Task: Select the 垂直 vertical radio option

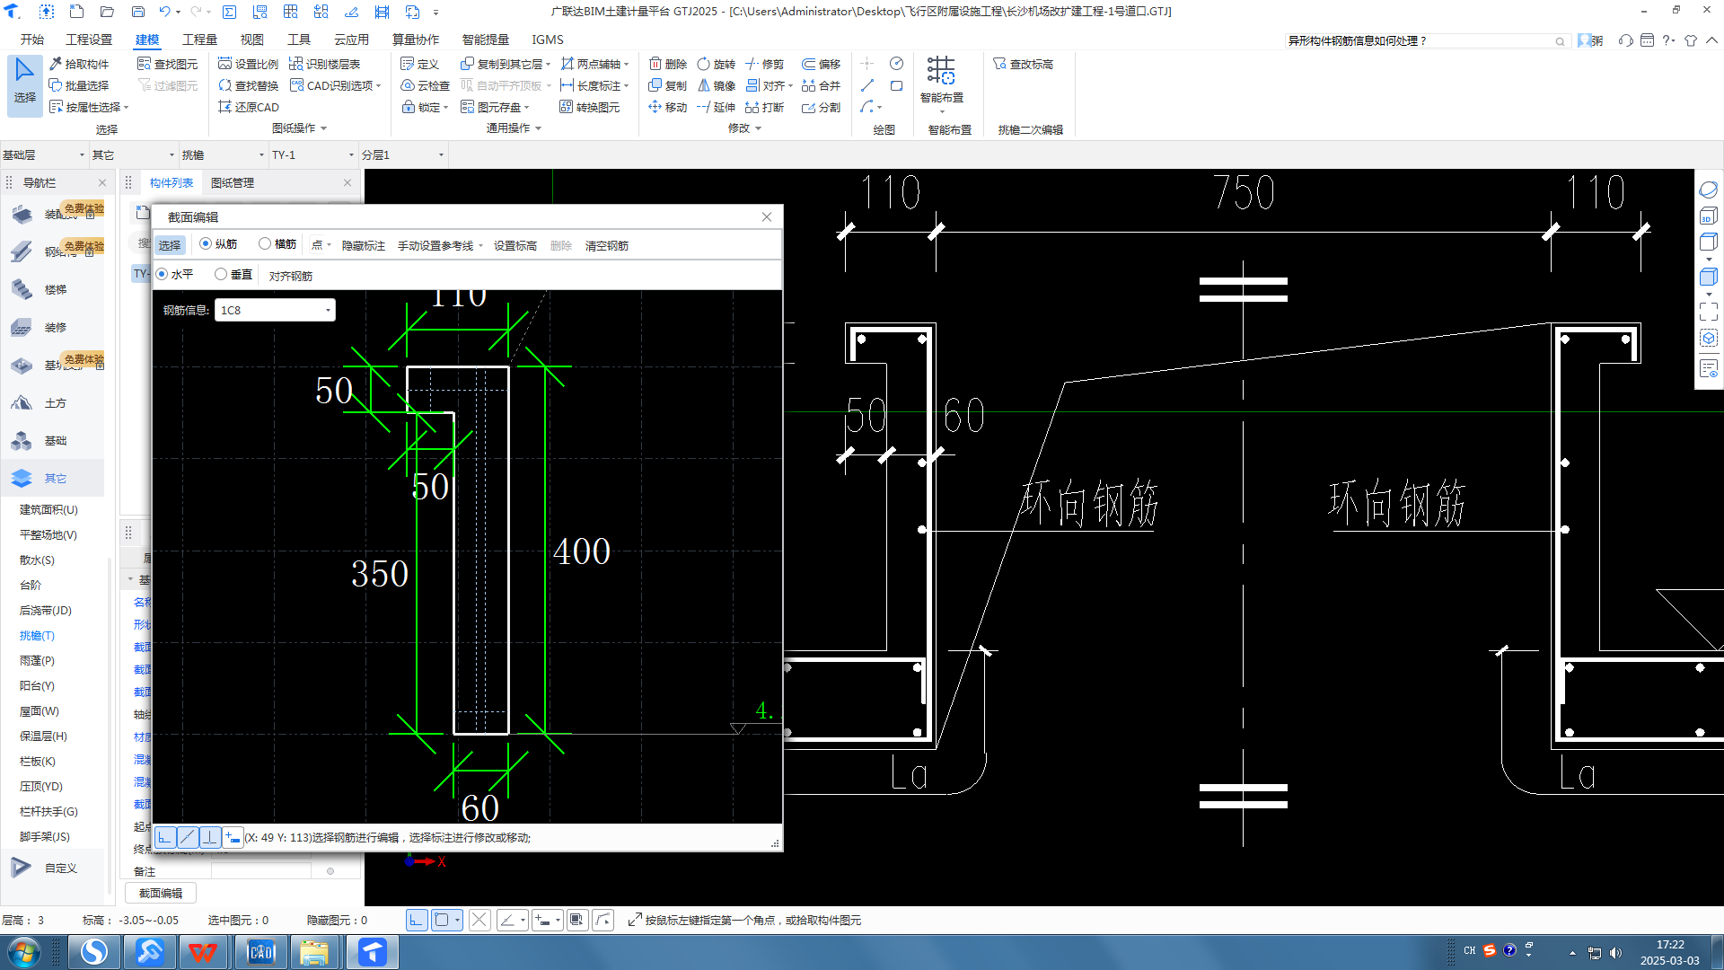Action: click(x=221, y=274)
